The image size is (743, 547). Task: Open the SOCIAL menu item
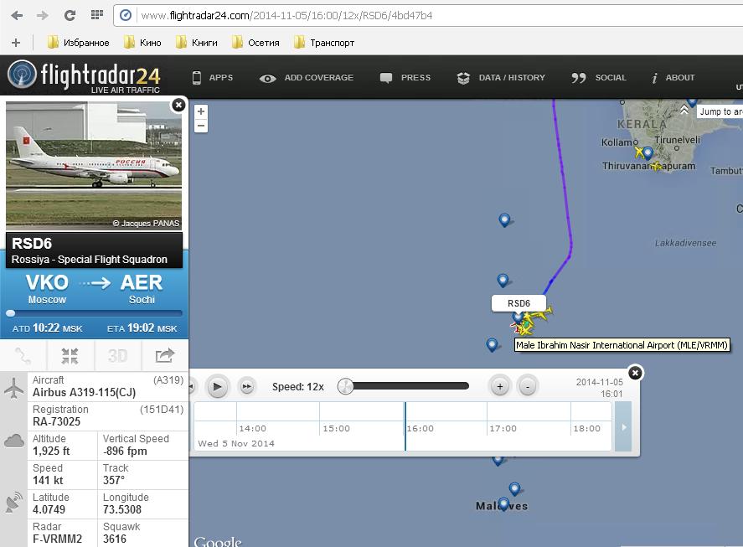tap(599, 77)
